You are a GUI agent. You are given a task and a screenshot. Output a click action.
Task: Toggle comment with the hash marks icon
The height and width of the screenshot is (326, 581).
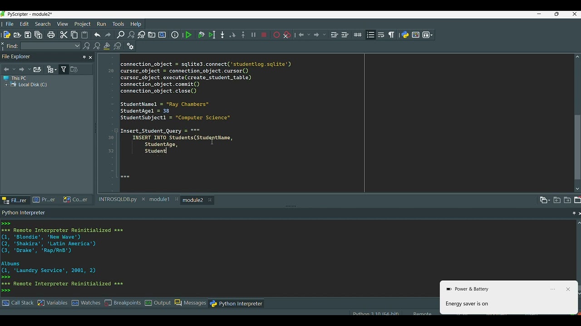(x=358, y=35)
